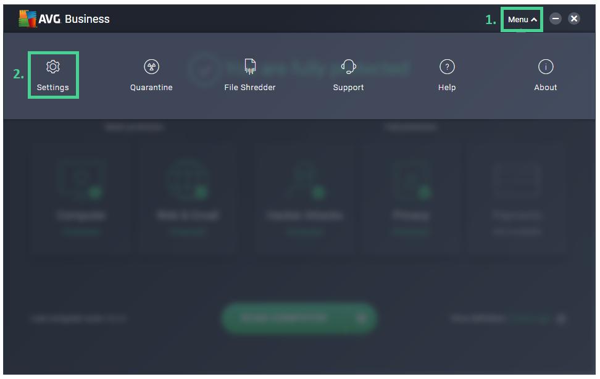Collapse the Menu dropdown

click(522, 20)
